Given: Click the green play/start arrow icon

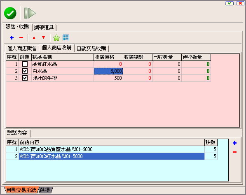Looking at the screenshot, I should point(30,13).
